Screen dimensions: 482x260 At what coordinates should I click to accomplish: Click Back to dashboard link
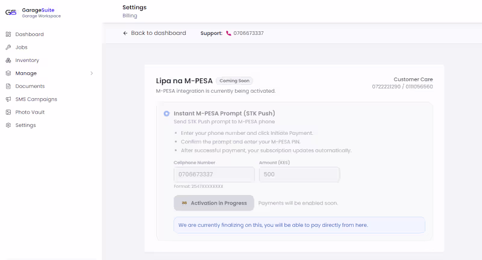pos(154,33)
